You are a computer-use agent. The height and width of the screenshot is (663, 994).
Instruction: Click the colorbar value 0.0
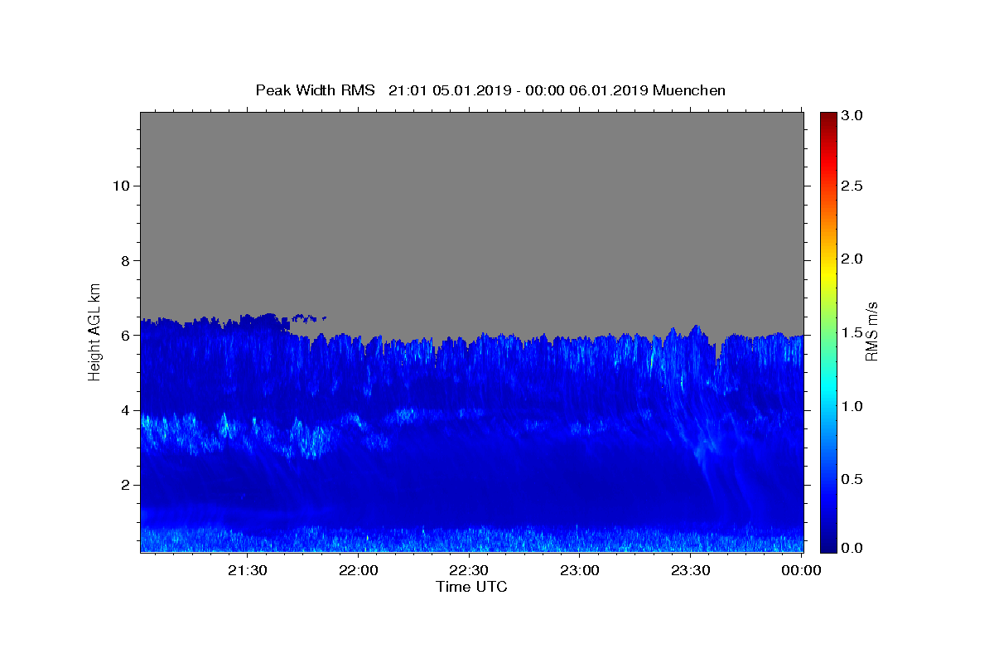853,548
